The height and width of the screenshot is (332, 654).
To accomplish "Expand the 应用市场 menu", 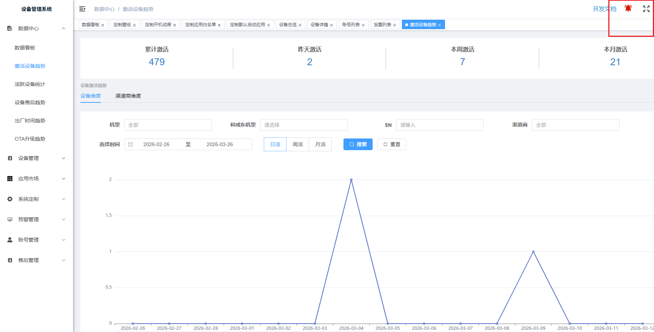I will [64, 179].
